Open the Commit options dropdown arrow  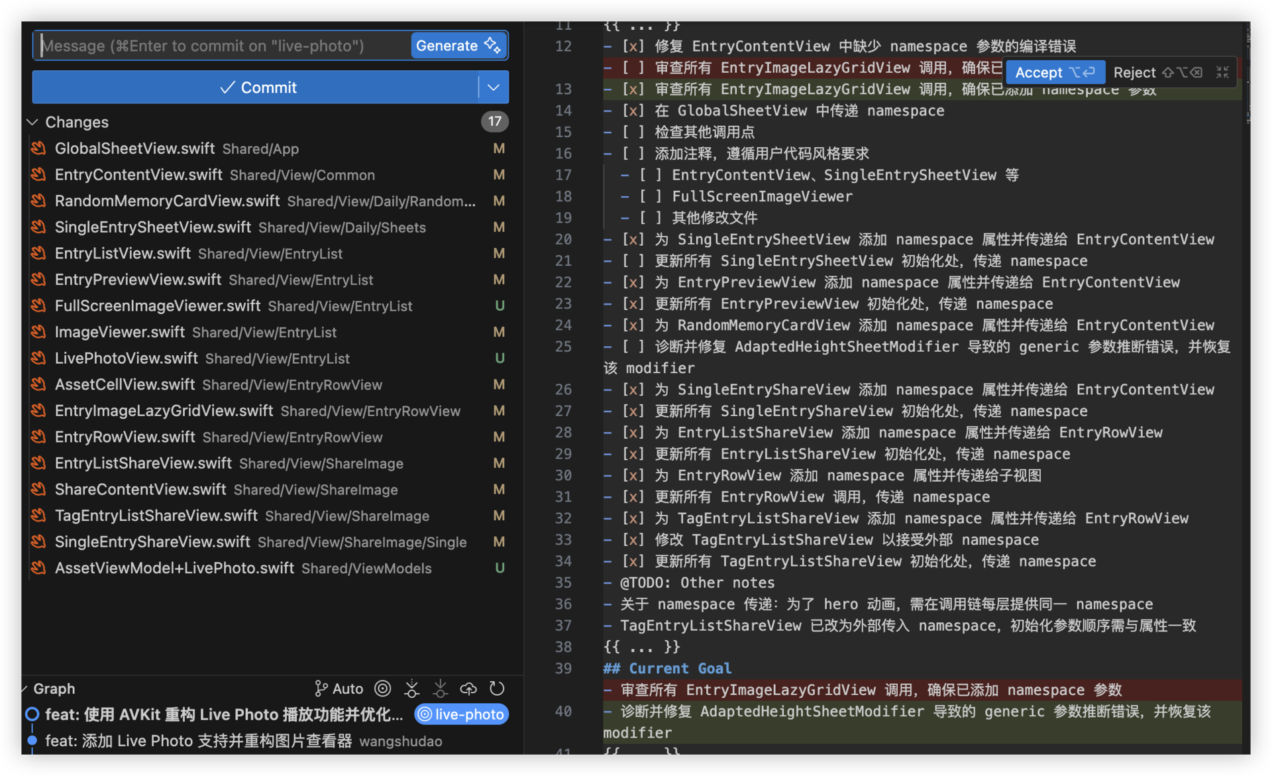click(494, 87)
